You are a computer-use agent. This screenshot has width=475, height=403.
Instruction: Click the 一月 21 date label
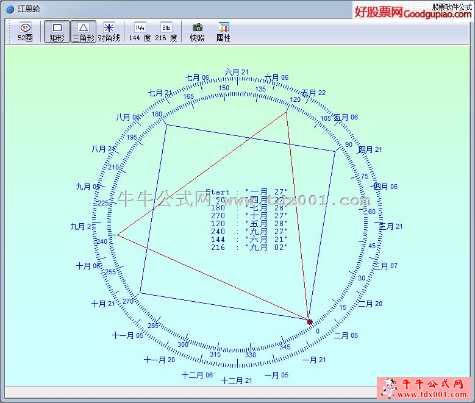[314, 360]
